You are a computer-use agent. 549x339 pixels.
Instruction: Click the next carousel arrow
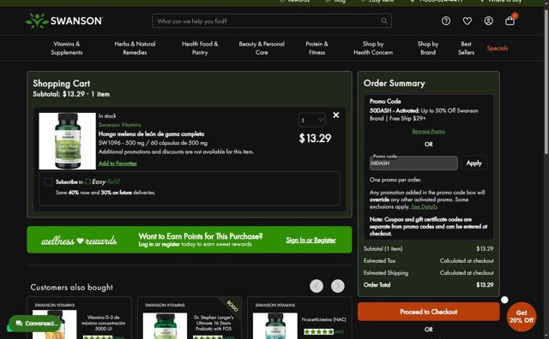337,286
